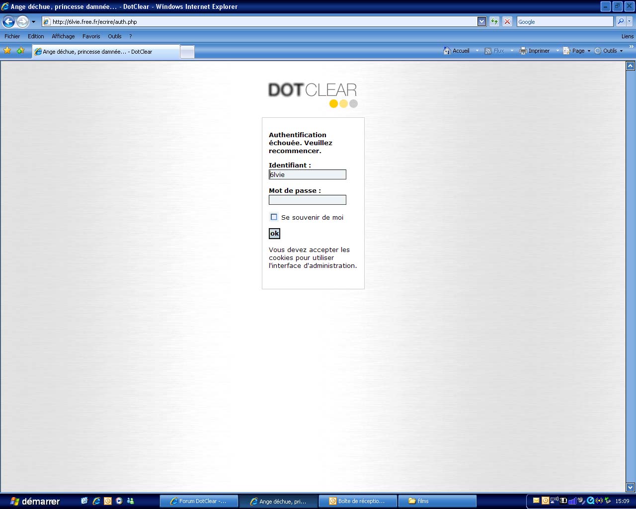Open the orange mail quick launch icon
This screenshot has height=509, width=636.
pos(108,501)
